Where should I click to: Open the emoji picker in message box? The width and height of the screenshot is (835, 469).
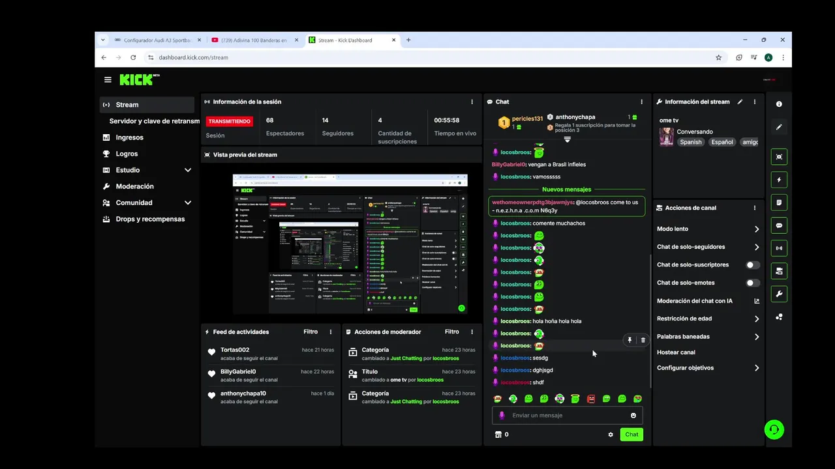(633, 416)
